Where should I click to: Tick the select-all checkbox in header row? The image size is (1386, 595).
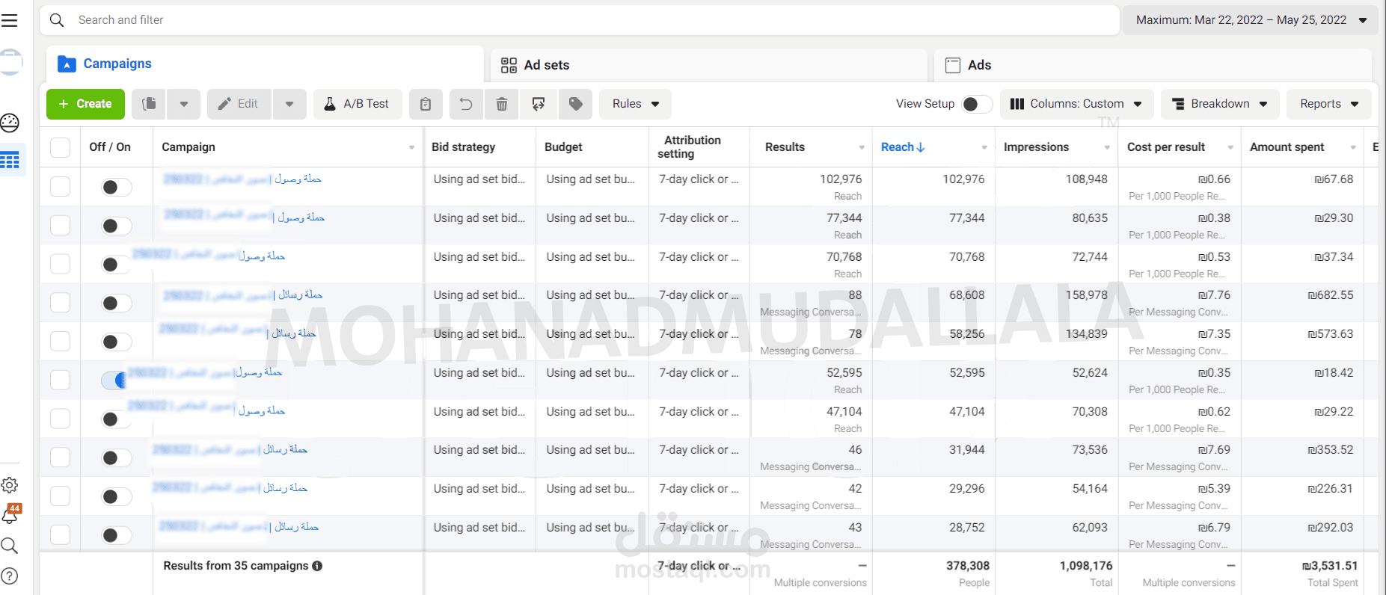point(60,147)
